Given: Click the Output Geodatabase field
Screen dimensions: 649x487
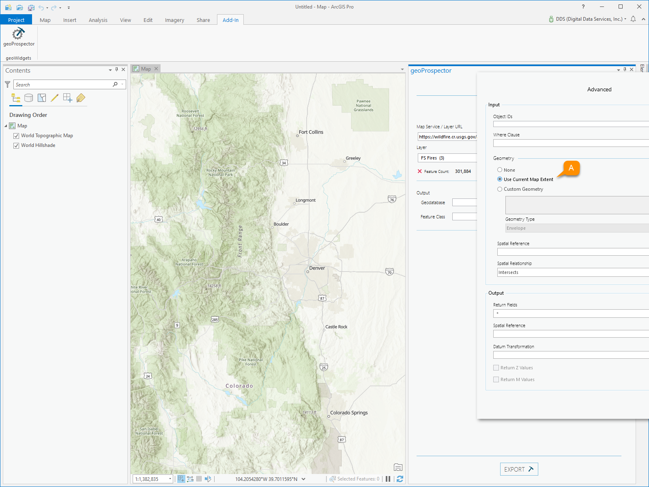Looking at the screenshot, I should [465, 203].
